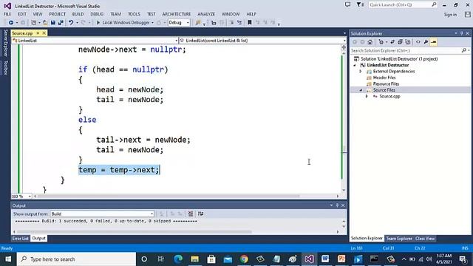The height and width of the screenshot is (266, 473).
Task: Open the Server Explorer side tab
Action: coord(5,43)
